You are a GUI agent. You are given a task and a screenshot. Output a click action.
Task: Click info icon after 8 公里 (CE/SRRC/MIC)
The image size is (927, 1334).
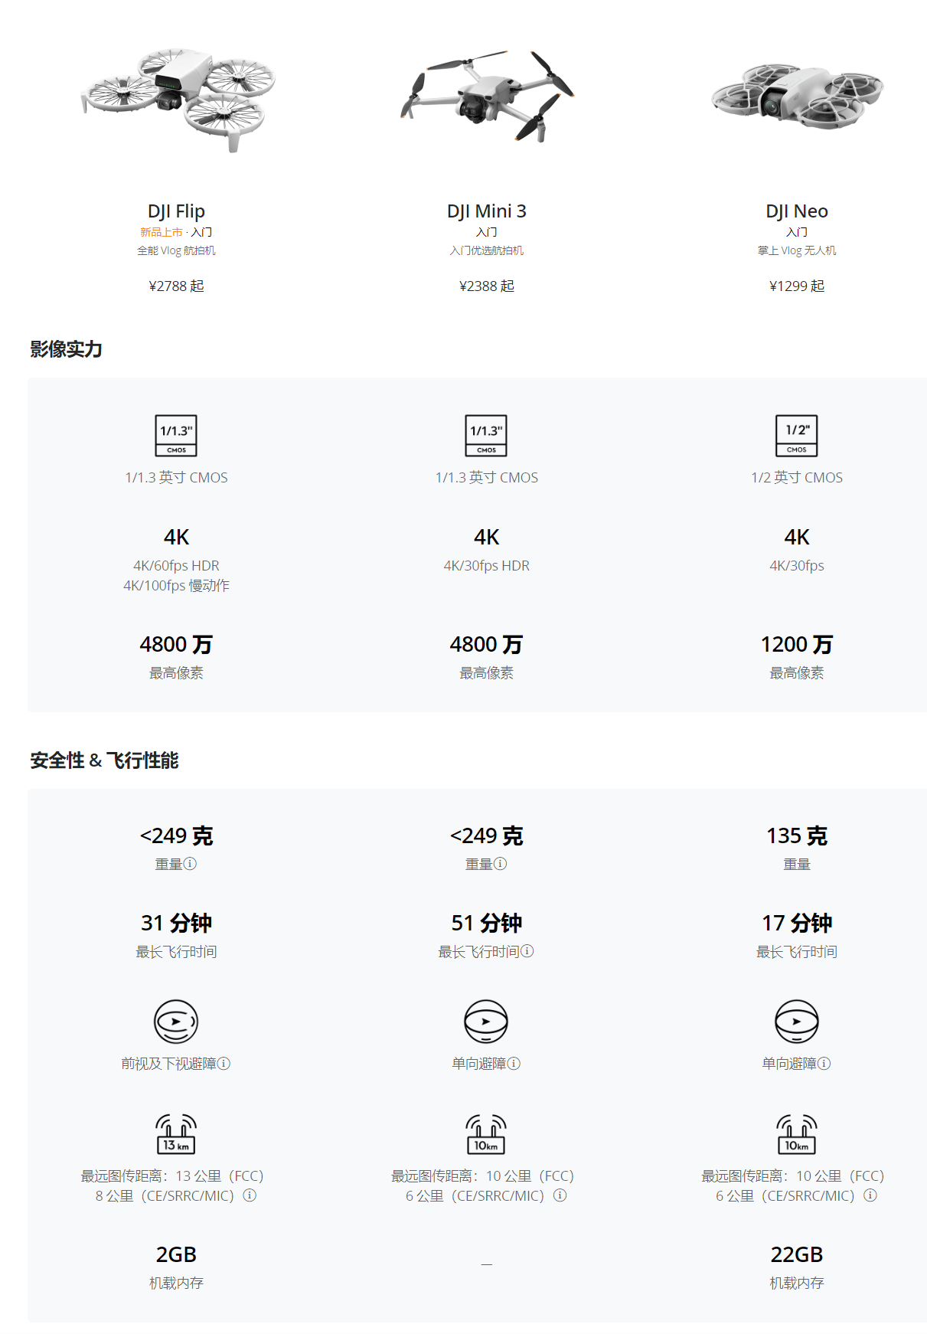(x=250, y=1195)
